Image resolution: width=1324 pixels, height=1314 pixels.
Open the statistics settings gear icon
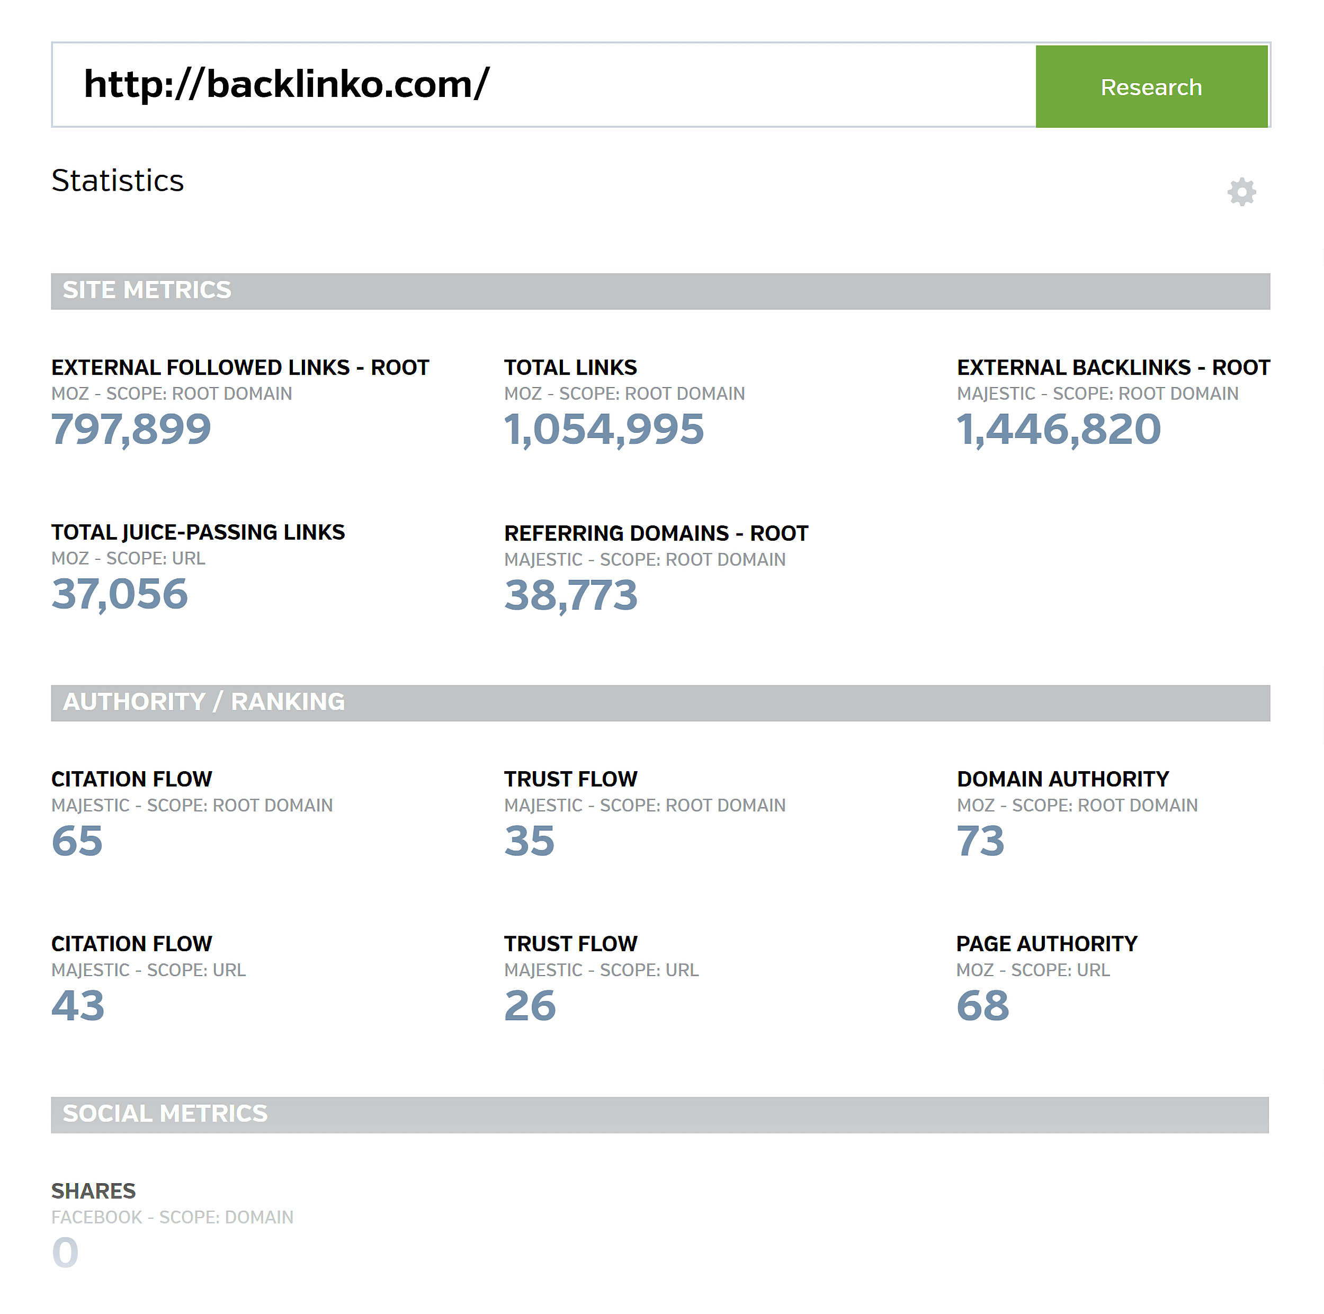(x=1241, y=192)
